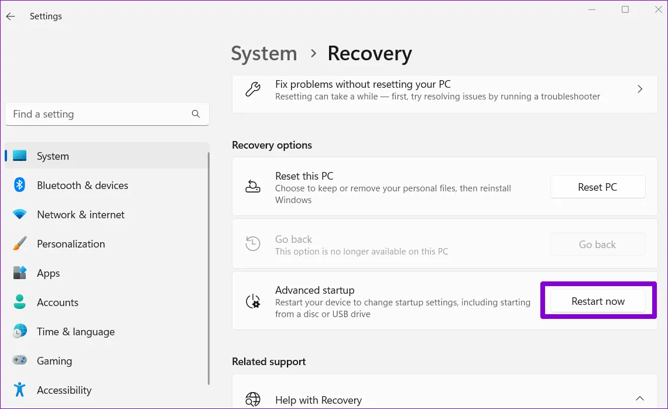
Task: Click the Help with Recovery globe icon
Action: (x=252, y=400)
